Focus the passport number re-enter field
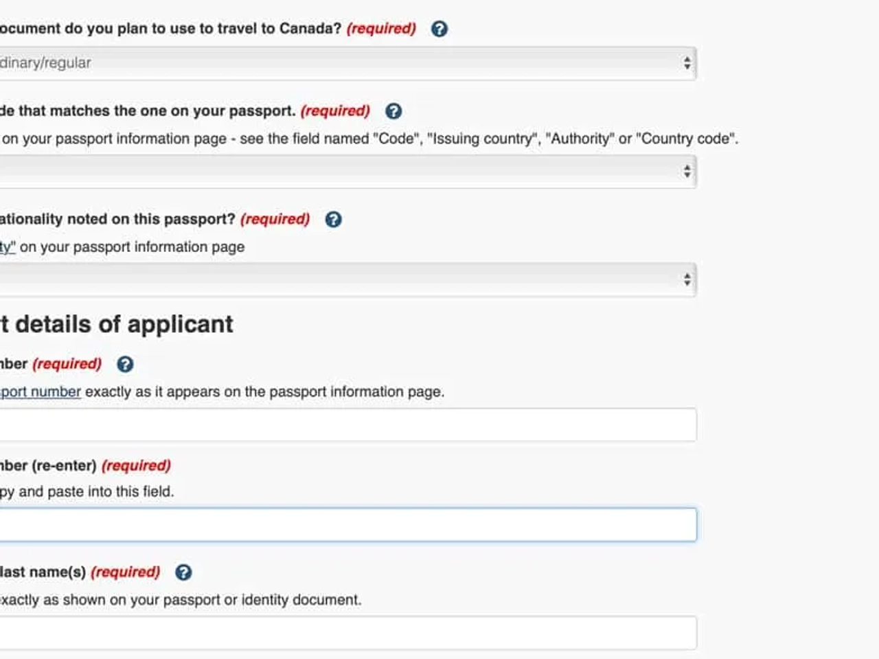 click(347, 525)
